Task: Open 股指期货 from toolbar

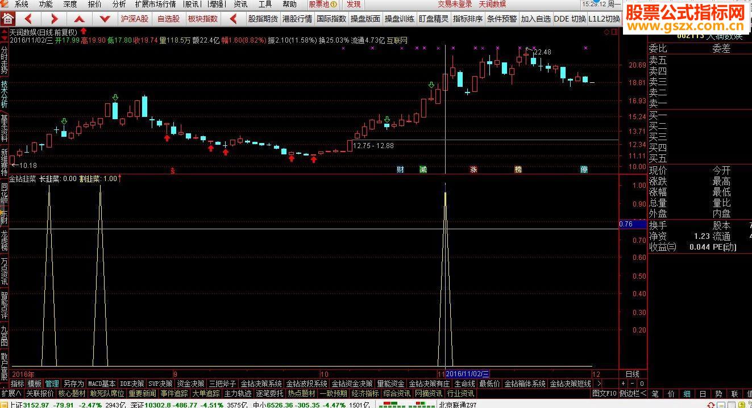Action: pos(263,19)
